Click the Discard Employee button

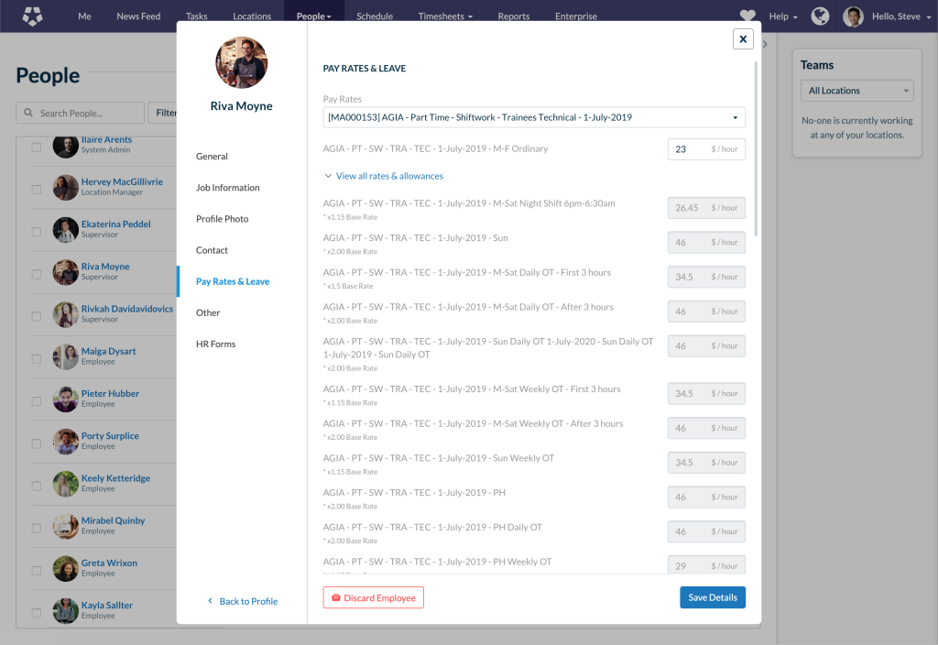pos(373,597)
